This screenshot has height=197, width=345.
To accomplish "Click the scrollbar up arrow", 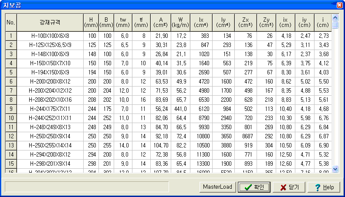I will 335,17.
